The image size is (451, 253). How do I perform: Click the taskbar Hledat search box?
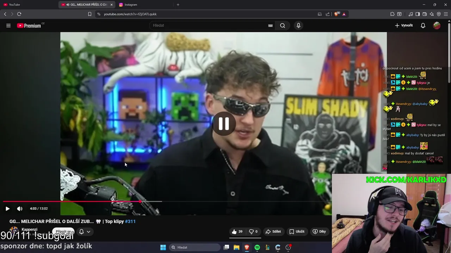pos(194,247)
